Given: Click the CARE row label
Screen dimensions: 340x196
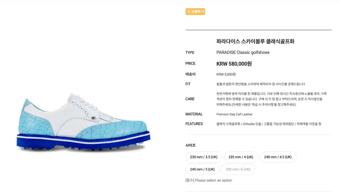Looking at the screenshot, I should point(190,99).
